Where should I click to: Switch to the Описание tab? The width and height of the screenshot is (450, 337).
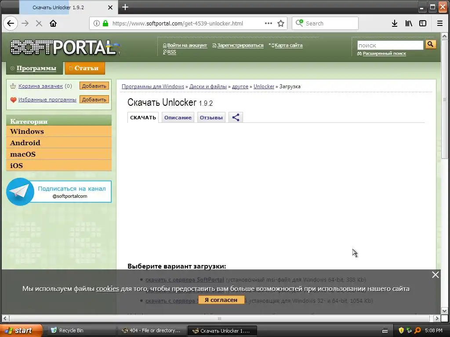click(x=178, y=118)
